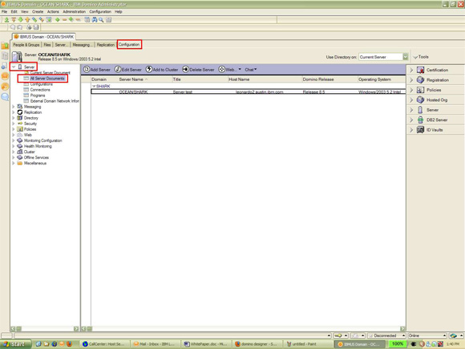Click the Security key icon in tree

tap(20, 124)
